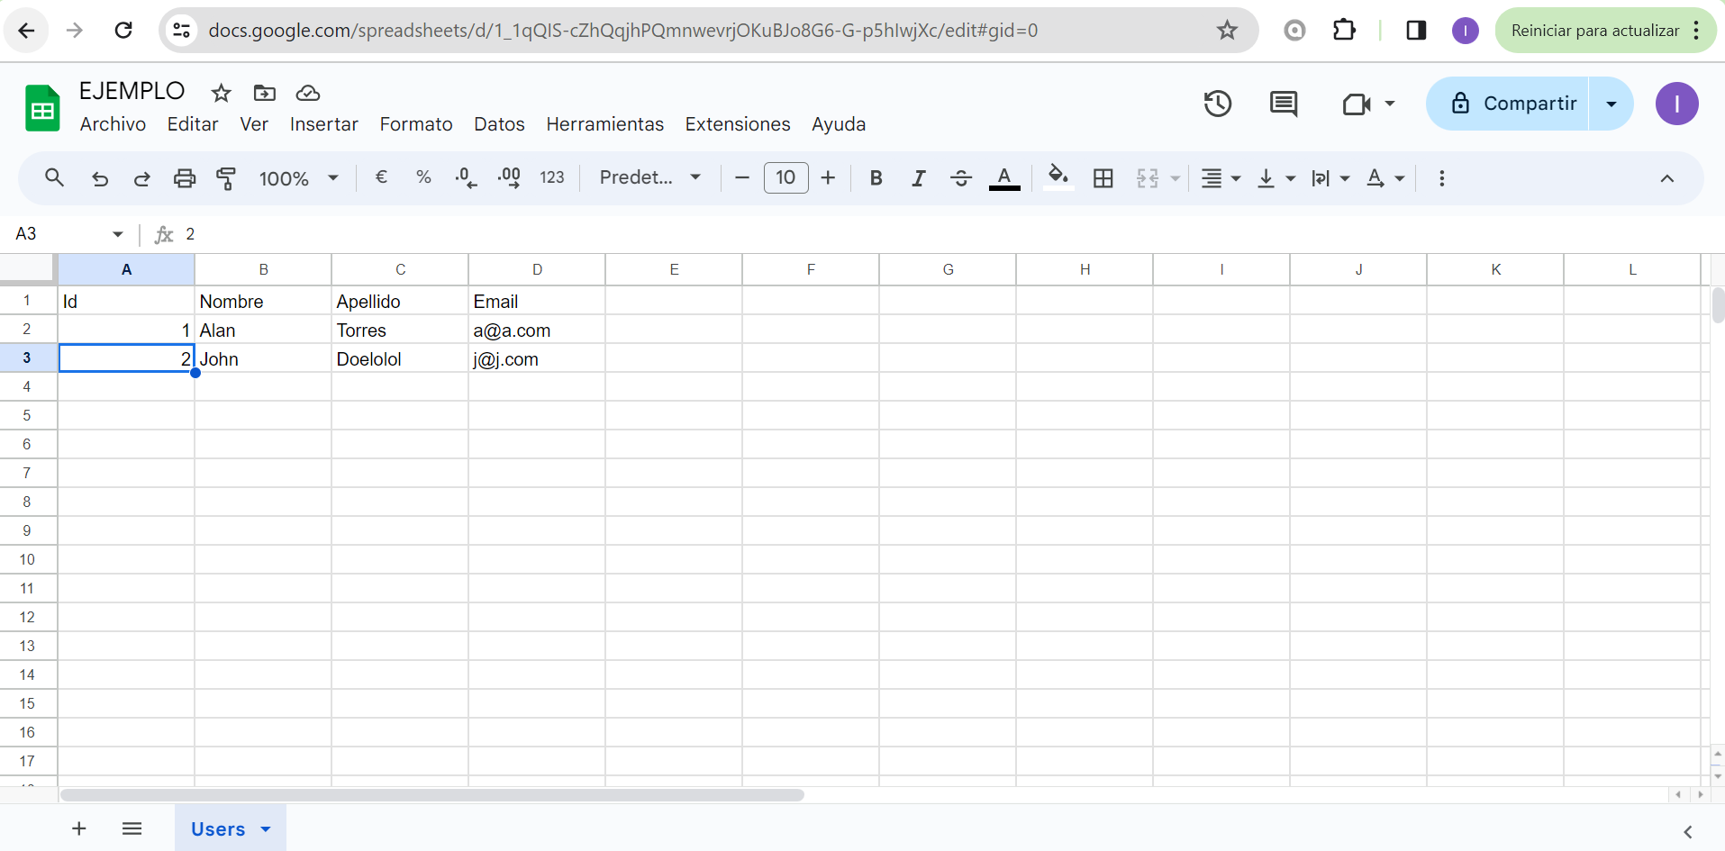
Task: Activate the paint format tool
Action: coord(226,178)
